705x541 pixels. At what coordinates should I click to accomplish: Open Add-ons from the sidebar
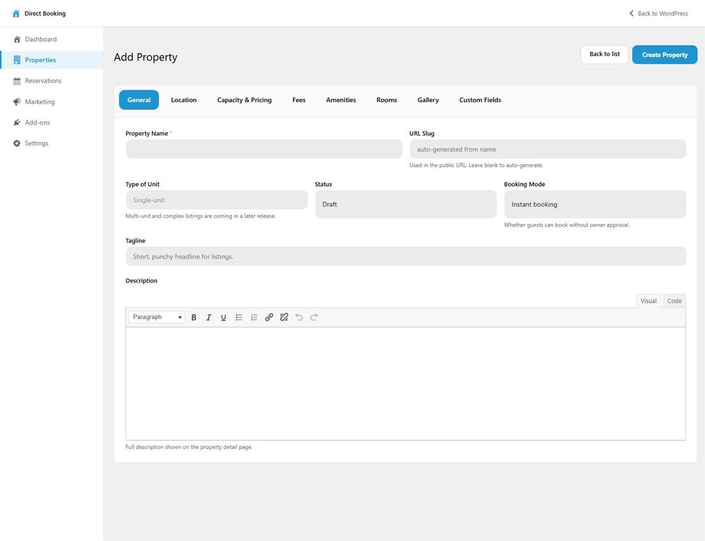click(x=52, y=123)
